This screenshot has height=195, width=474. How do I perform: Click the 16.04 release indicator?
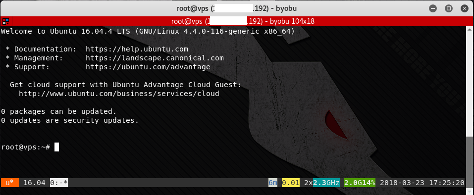click(35, 183)
